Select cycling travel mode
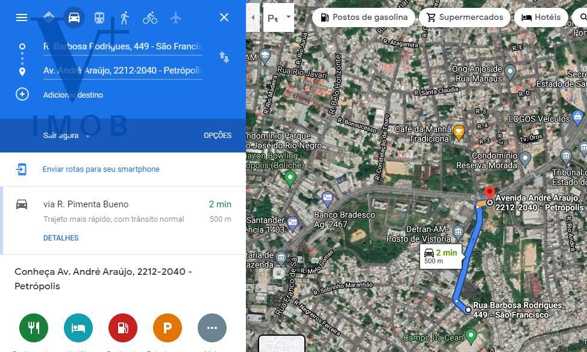 150,17
